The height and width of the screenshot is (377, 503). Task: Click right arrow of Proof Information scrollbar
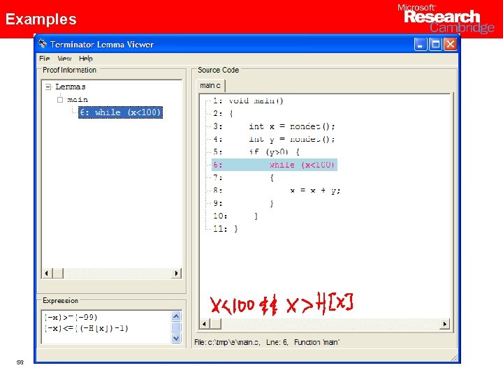coord(176,273)
